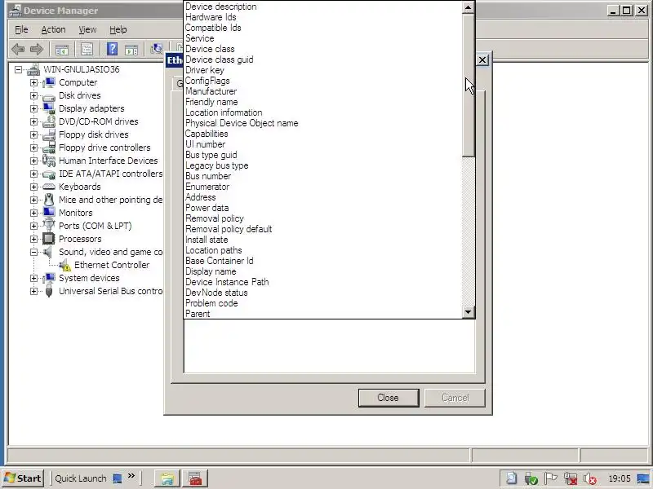The image size is (653, 489).
Task: Open the blue Help question mark icon
Action: click(112, 49)
